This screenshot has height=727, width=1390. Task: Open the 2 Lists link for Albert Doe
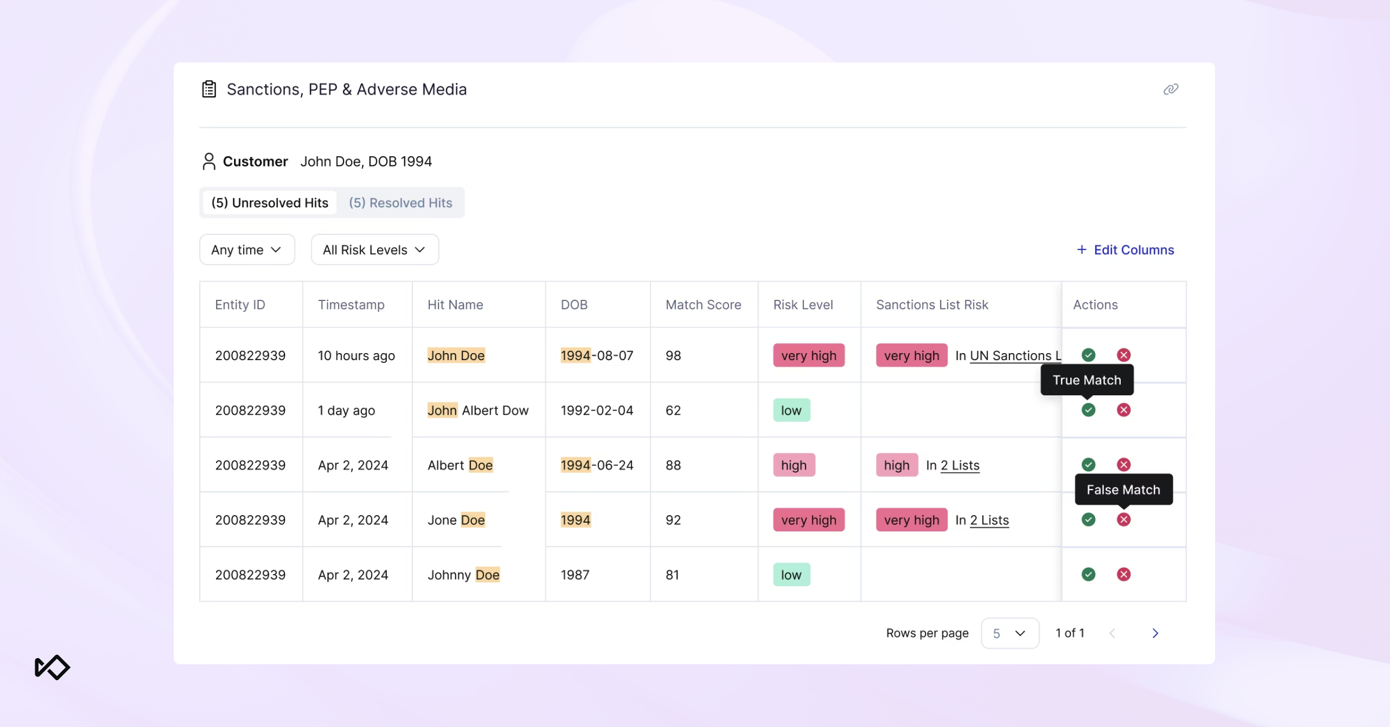click(960, 465)
